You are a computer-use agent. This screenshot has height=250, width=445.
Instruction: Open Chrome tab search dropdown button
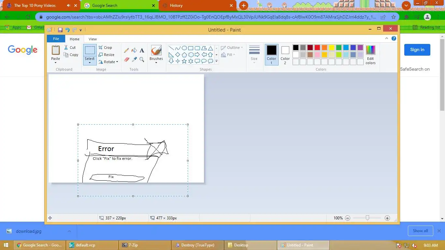click(406, 6)
